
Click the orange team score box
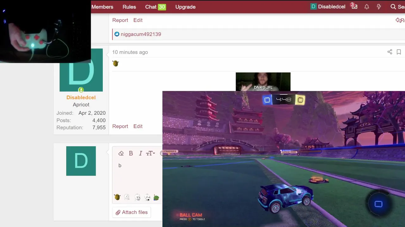point(300,100)
